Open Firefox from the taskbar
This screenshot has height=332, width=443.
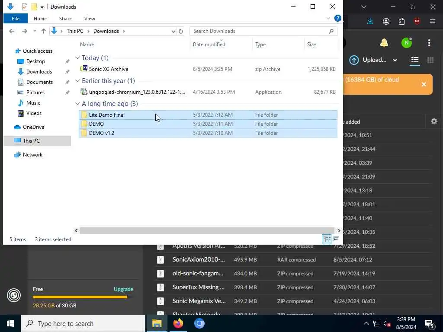pyautogui.click(x=178, y=323)
